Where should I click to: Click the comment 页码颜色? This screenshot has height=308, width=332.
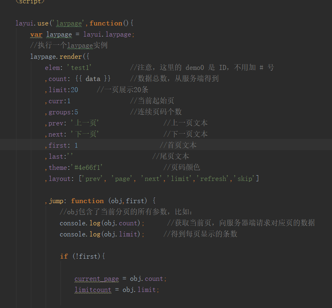pyautogui.click(x=182, y=167)
